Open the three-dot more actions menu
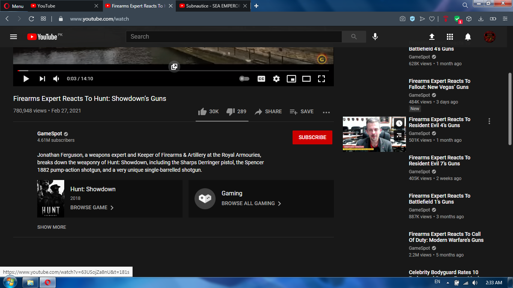Screen dimensions: 513x288 point(326,112)
